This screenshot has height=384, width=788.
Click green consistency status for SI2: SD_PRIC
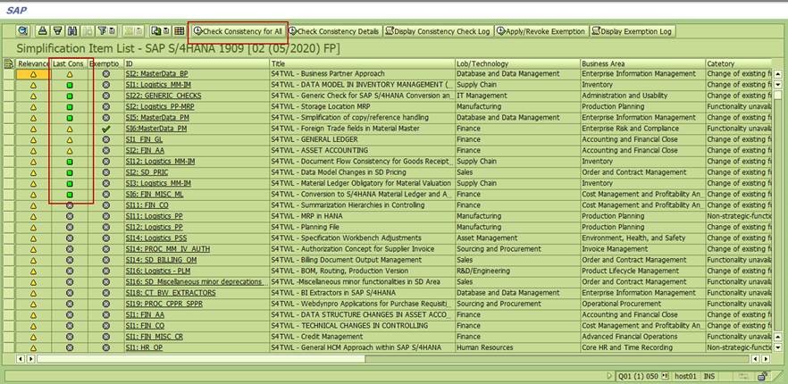[70, 172]
